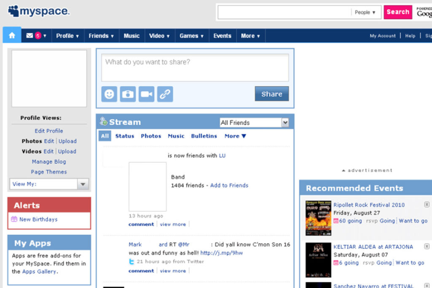Click the pink Search button
This screenshot has height=288, width=432.
click(x=398, y=12)
